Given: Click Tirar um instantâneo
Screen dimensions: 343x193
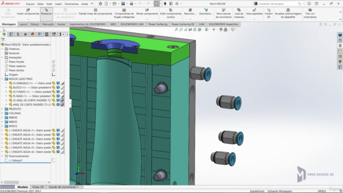Looking at the screenshot, I should 310,13.
